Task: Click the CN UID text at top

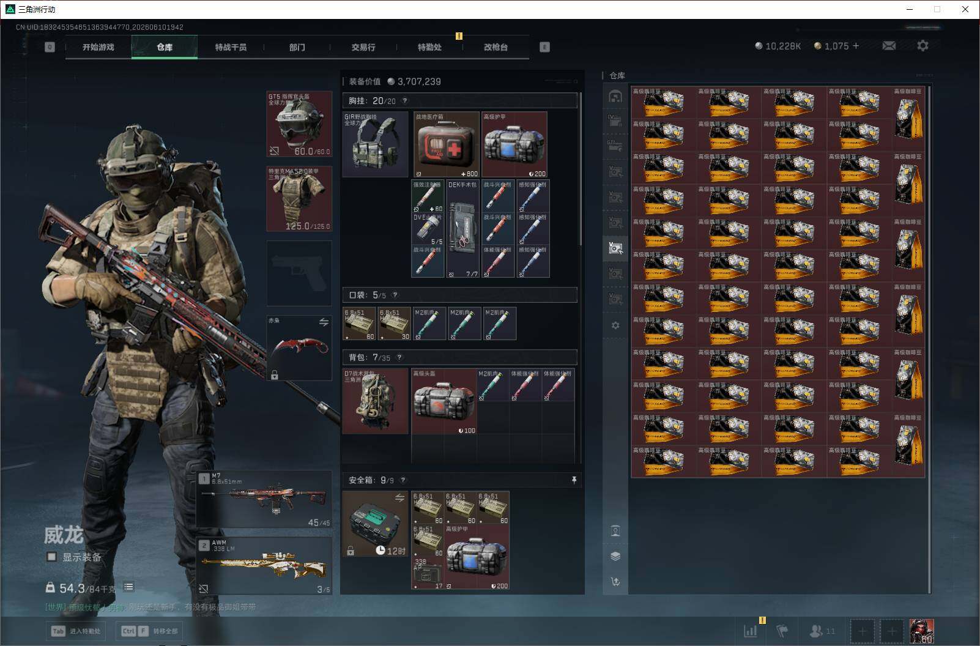Action: 99,27
